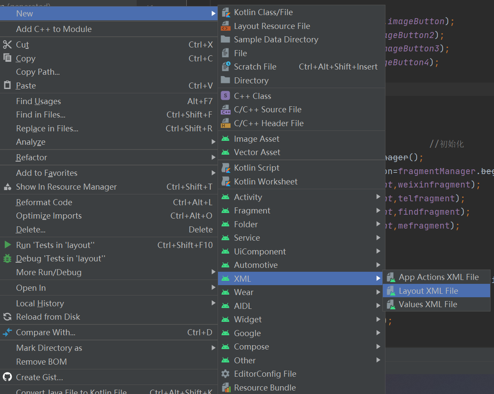Image resolution: width=494 pixels, height=394 pixels.
Task: Open the Wear submenu entry
Action: 302,292
